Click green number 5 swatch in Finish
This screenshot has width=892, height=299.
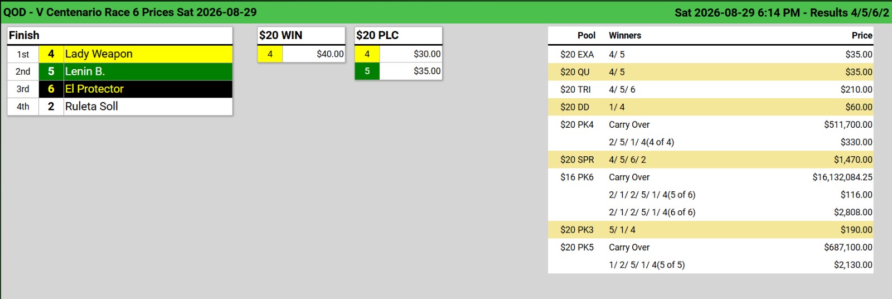[51, 71]
